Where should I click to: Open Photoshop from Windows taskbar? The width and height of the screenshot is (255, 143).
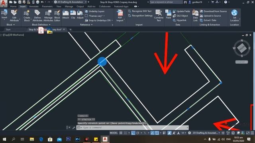click(x=69, y=139)
